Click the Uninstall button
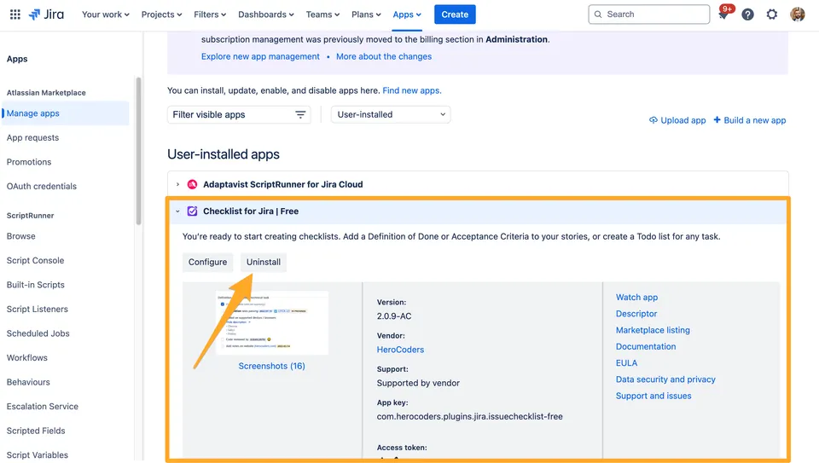This screenshot has height=463, width=819. pyautogui.click(x=263, y=262)
